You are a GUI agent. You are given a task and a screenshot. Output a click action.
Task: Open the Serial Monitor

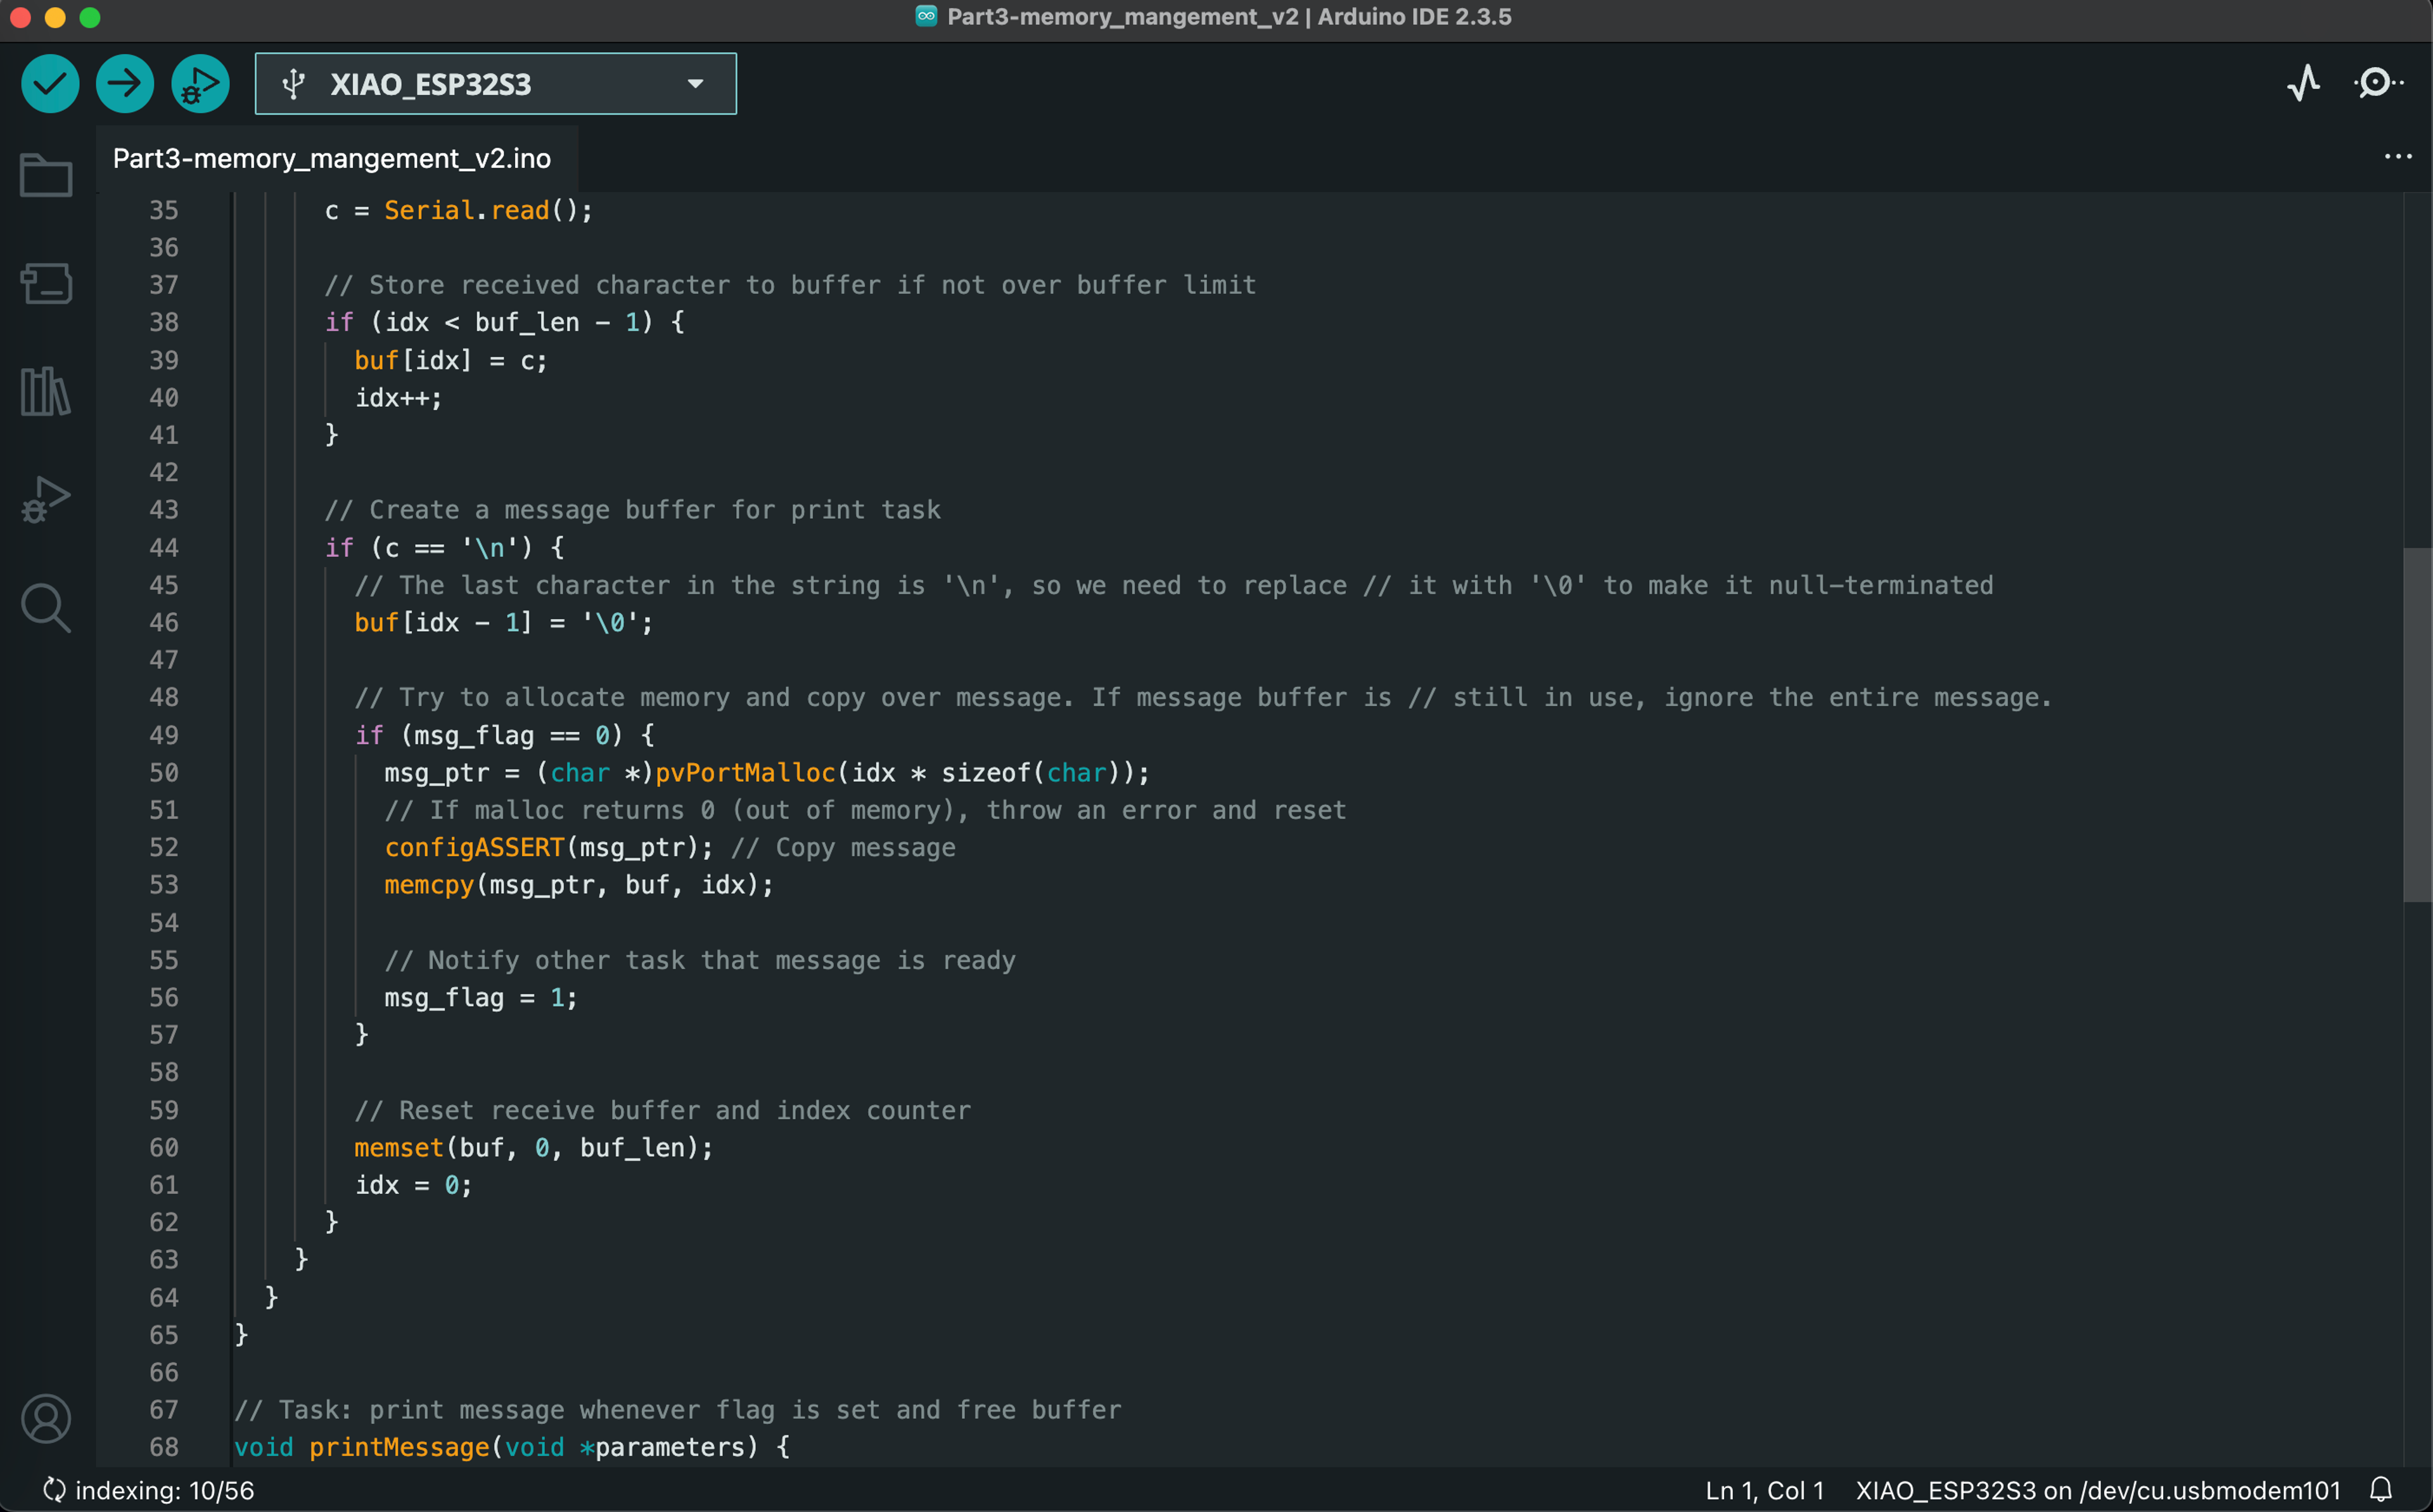2377,83
